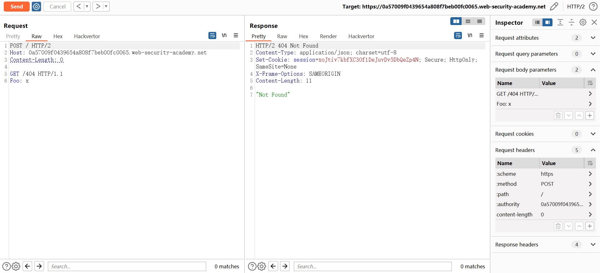Select side-by-side layout for request/response view
Screen dimensions: 600x273
click(456, 21)
